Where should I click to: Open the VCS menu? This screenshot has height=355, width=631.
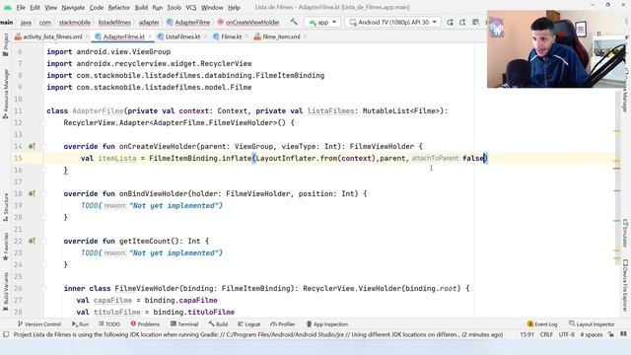(191, 7)
